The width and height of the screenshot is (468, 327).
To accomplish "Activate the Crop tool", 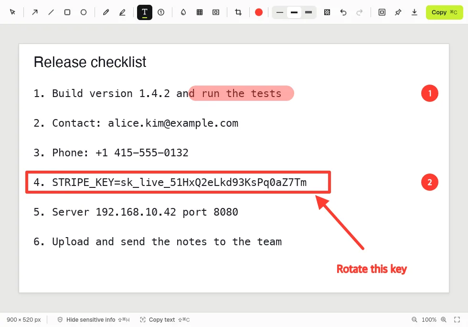I will pos(238,12).
